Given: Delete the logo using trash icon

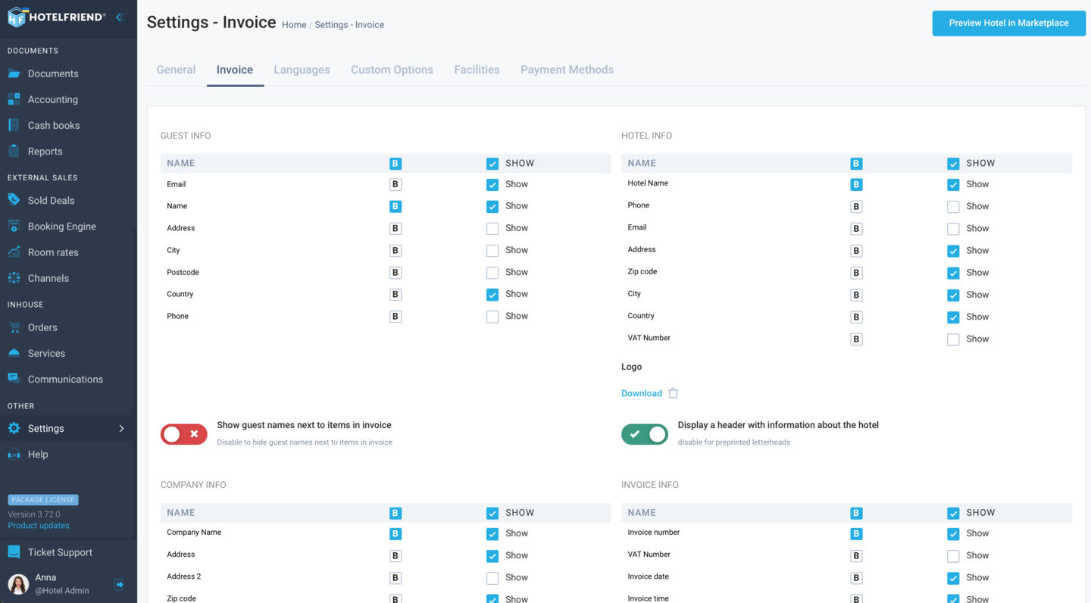Looking at the screenshot, I should tap(673, 393).
